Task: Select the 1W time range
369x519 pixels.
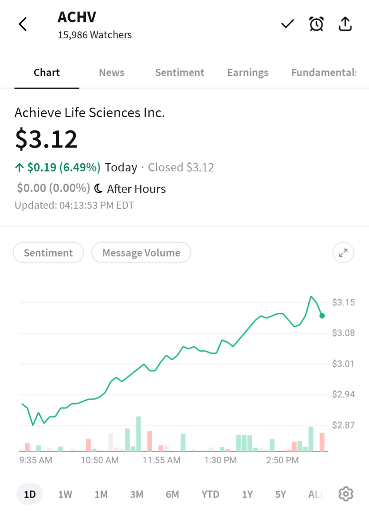Action: [65, 495]
